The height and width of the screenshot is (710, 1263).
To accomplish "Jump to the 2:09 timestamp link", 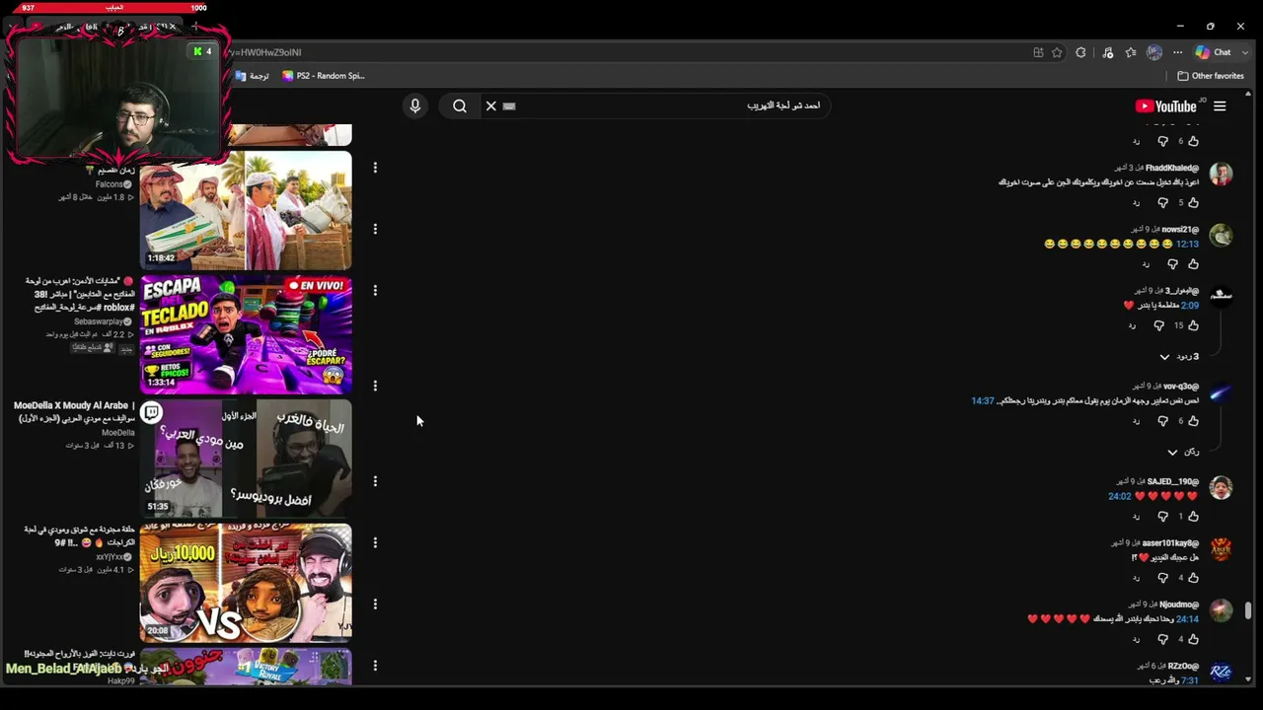I will pyautogui.click(x=1190, y=305).
